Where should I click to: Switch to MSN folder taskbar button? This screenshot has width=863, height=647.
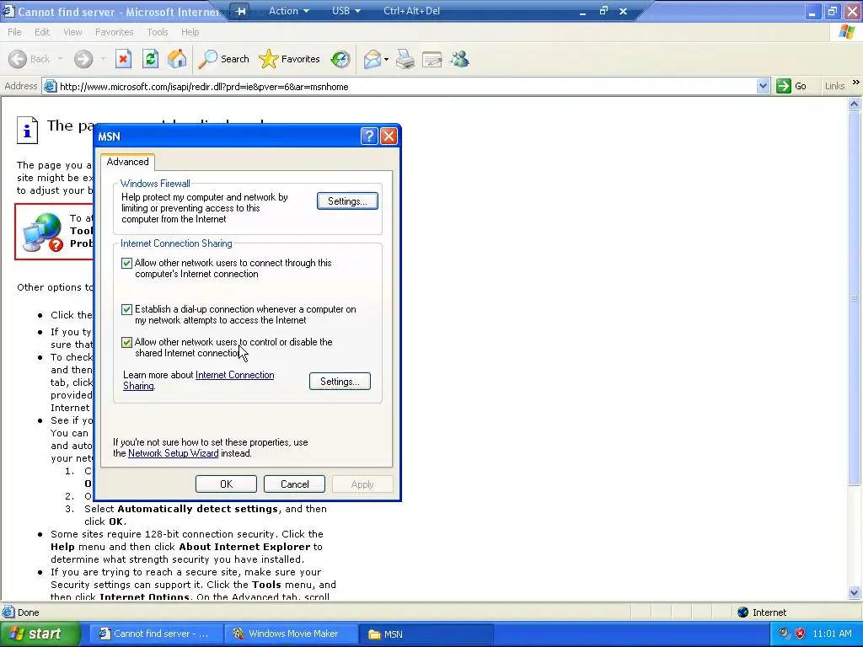coord(426,634)
